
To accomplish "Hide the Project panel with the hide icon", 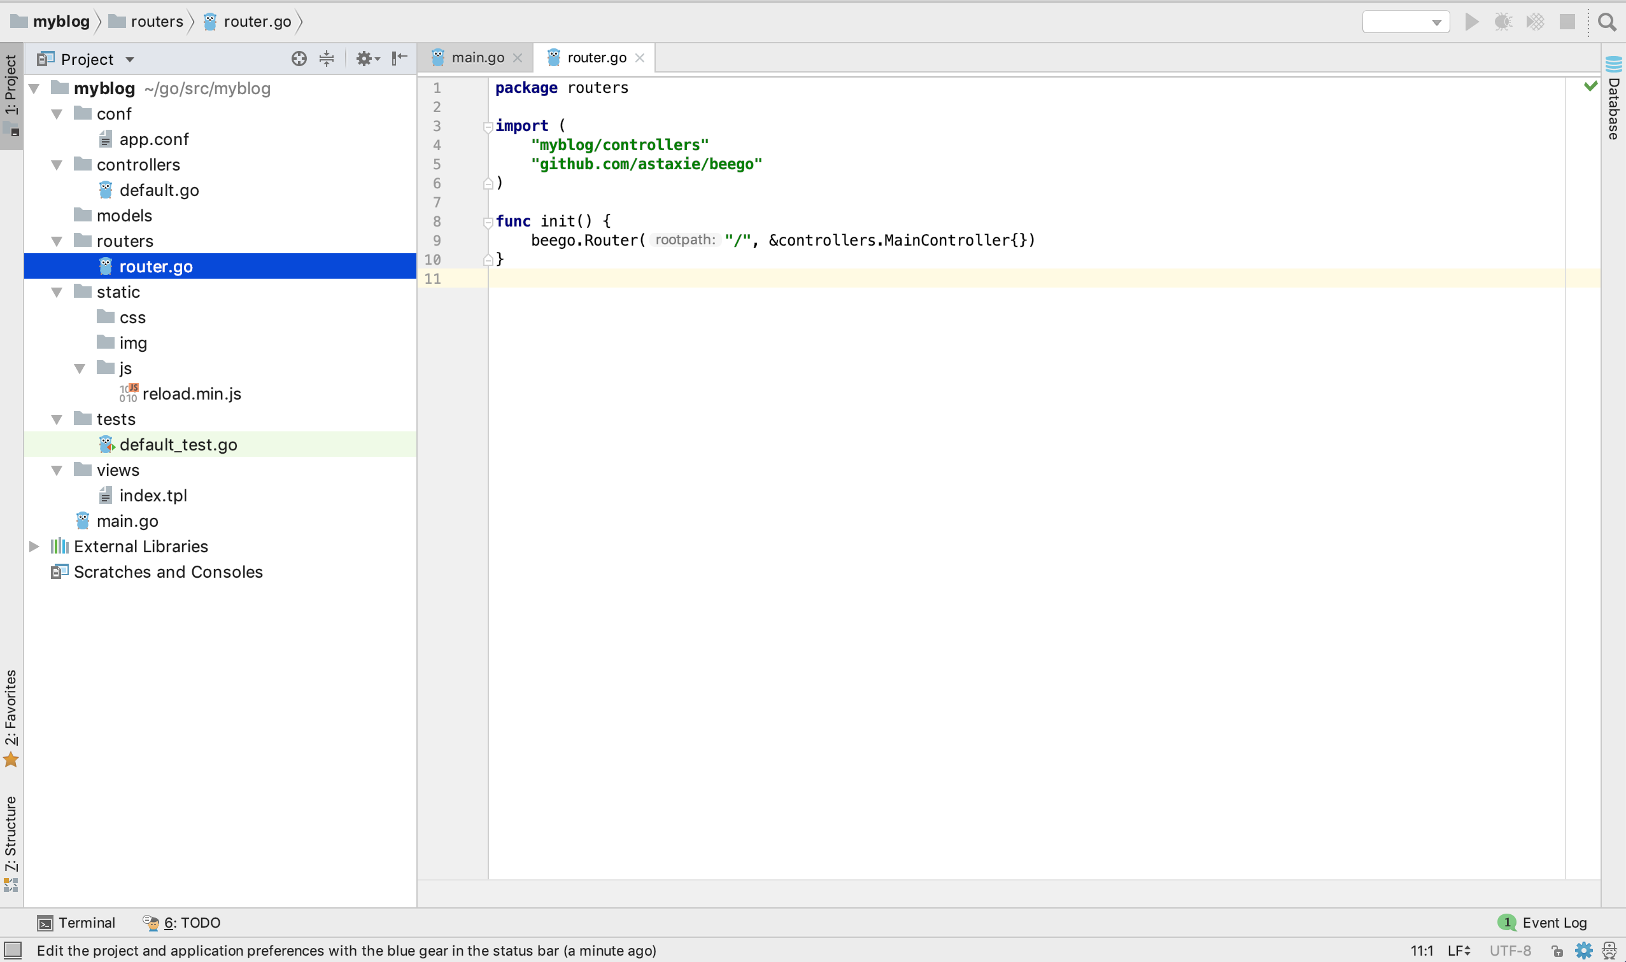I will [400, 59].
